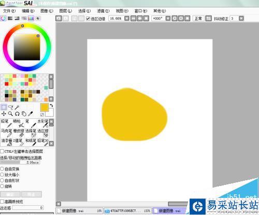The height and width of the screenshot is (215, 259).
Task: Choose the 马克笔 marker brush
Action: pyautogui.click(x=7, y=133)
